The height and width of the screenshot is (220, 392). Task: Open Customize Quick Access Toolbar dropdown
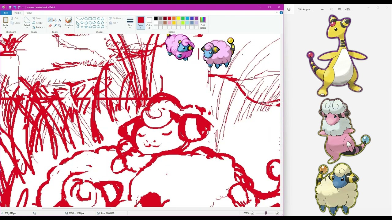pos(23,7)
